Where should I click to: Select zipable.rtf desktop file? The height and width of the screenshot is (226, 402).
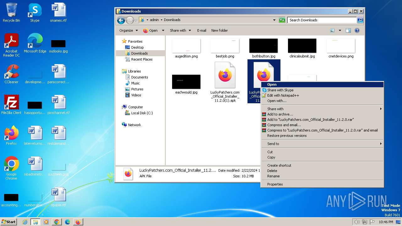(x=58, y=197)
